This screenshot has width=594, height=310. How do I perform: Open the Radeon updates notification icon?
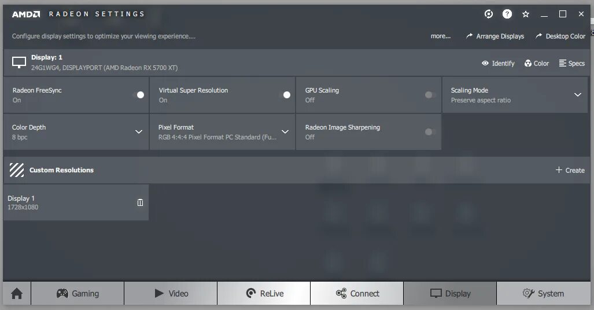tap(489, 14)
